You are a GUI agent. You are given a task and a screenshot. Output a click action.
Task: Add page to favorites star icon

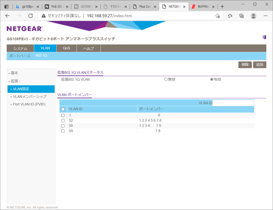[x=218, y=16]
